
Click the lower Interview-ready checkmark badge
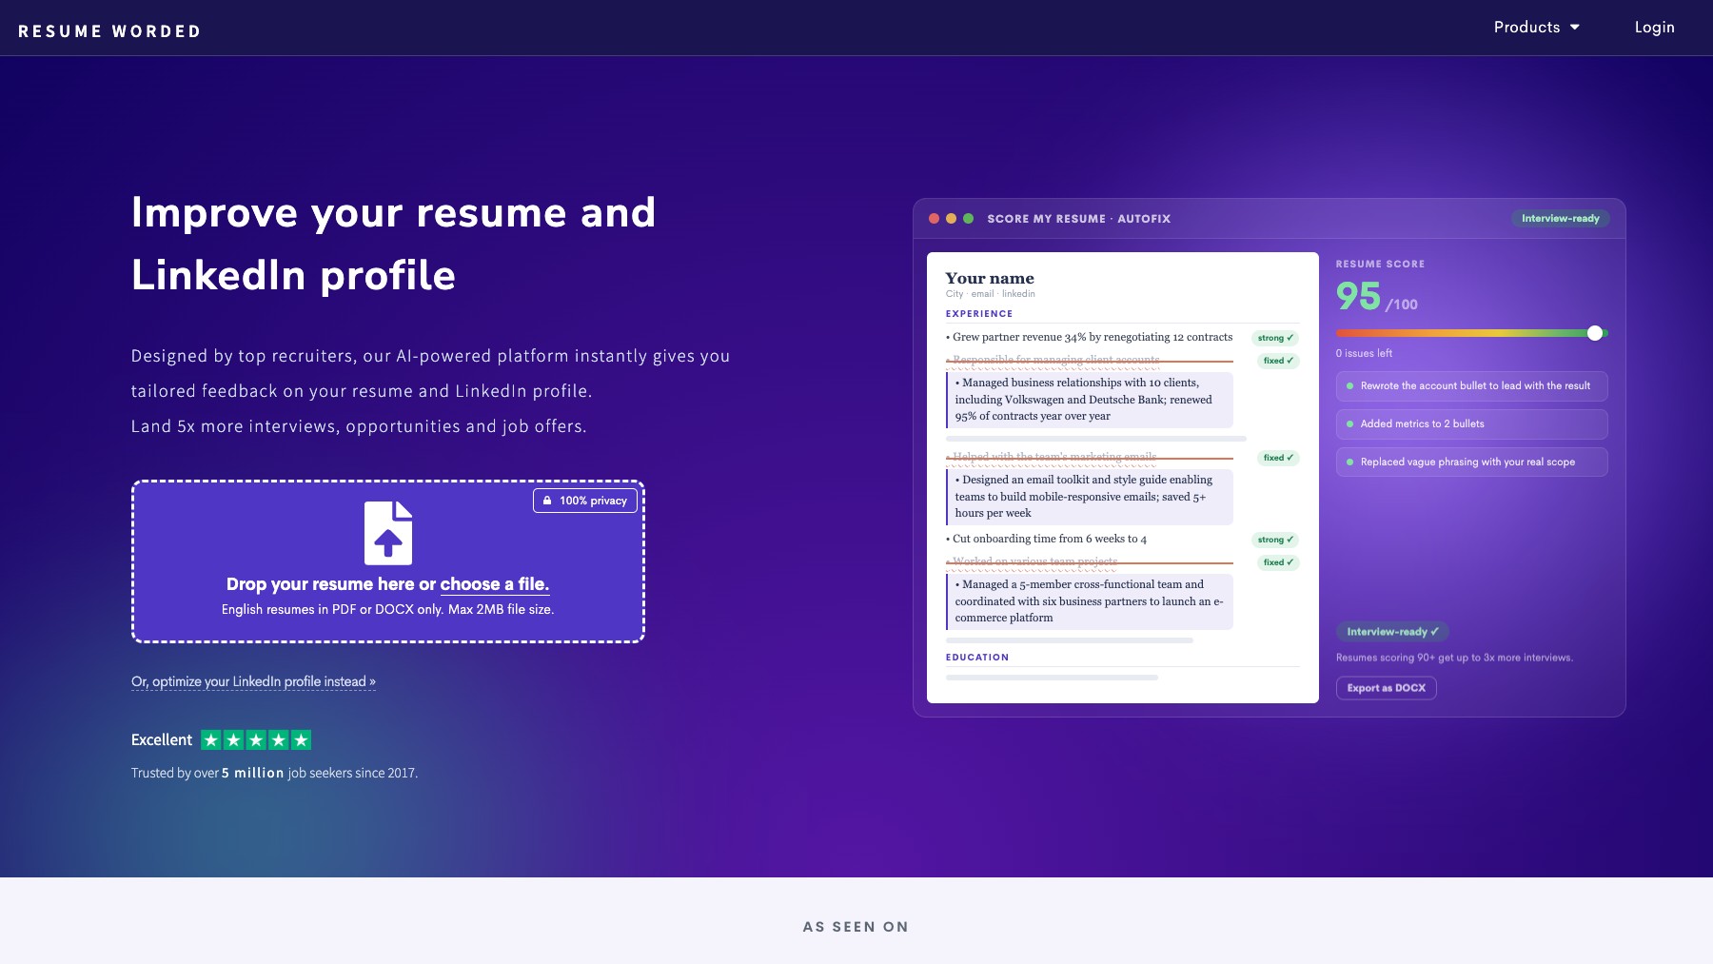1392,632
